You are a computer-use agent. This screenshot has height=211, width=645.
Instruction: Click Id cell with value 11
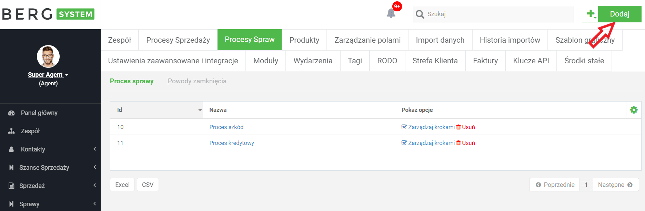coord(120,143)
